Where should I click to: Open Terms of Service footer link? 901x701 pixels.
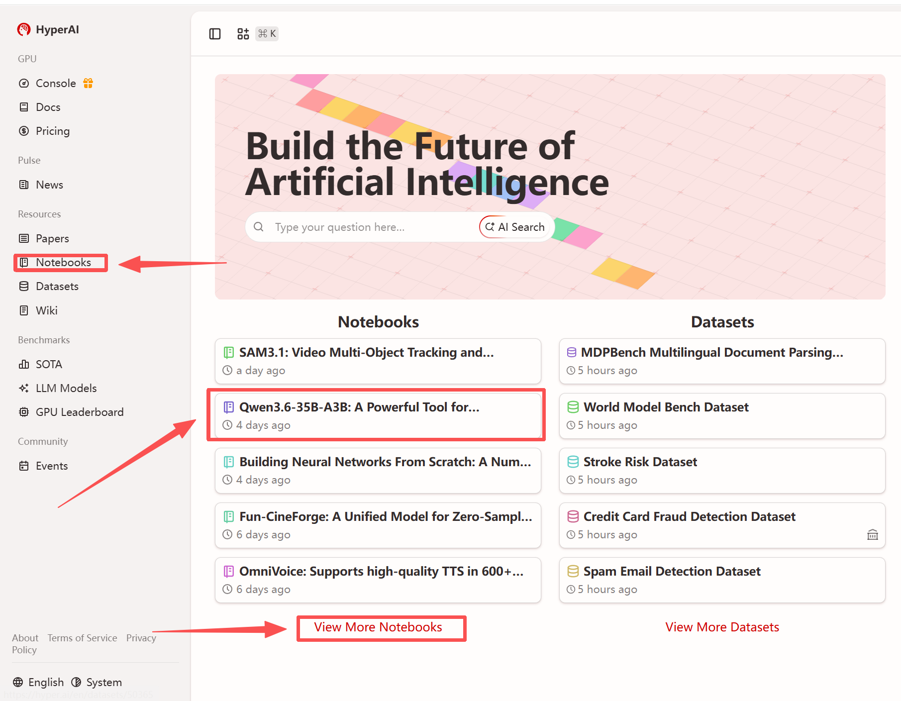coord(82,638)
